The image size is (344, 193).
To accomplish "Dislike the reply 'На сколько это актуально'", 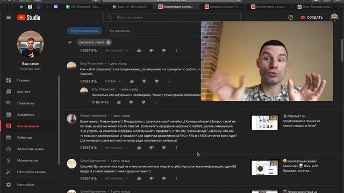I will 131,102.
